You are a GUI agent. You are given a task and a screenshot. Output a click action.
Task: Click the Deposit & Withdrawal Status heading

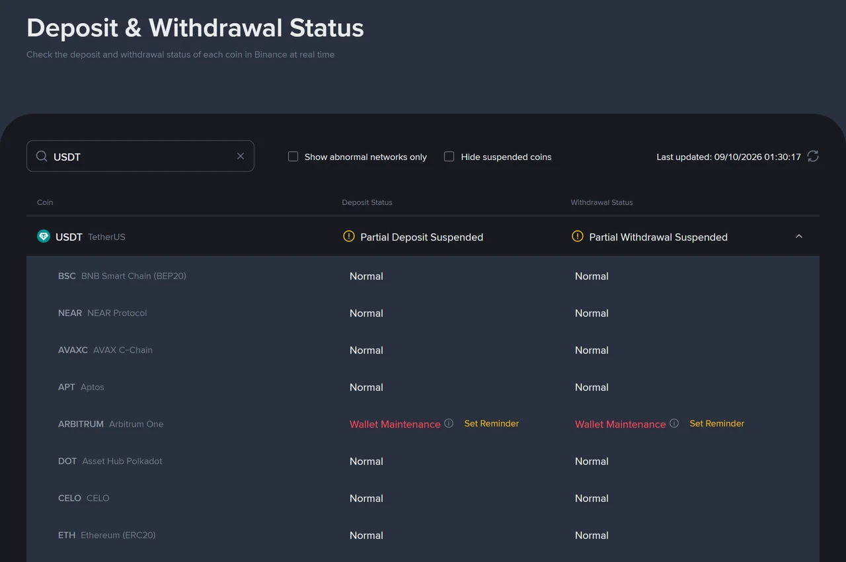[195, 28]
